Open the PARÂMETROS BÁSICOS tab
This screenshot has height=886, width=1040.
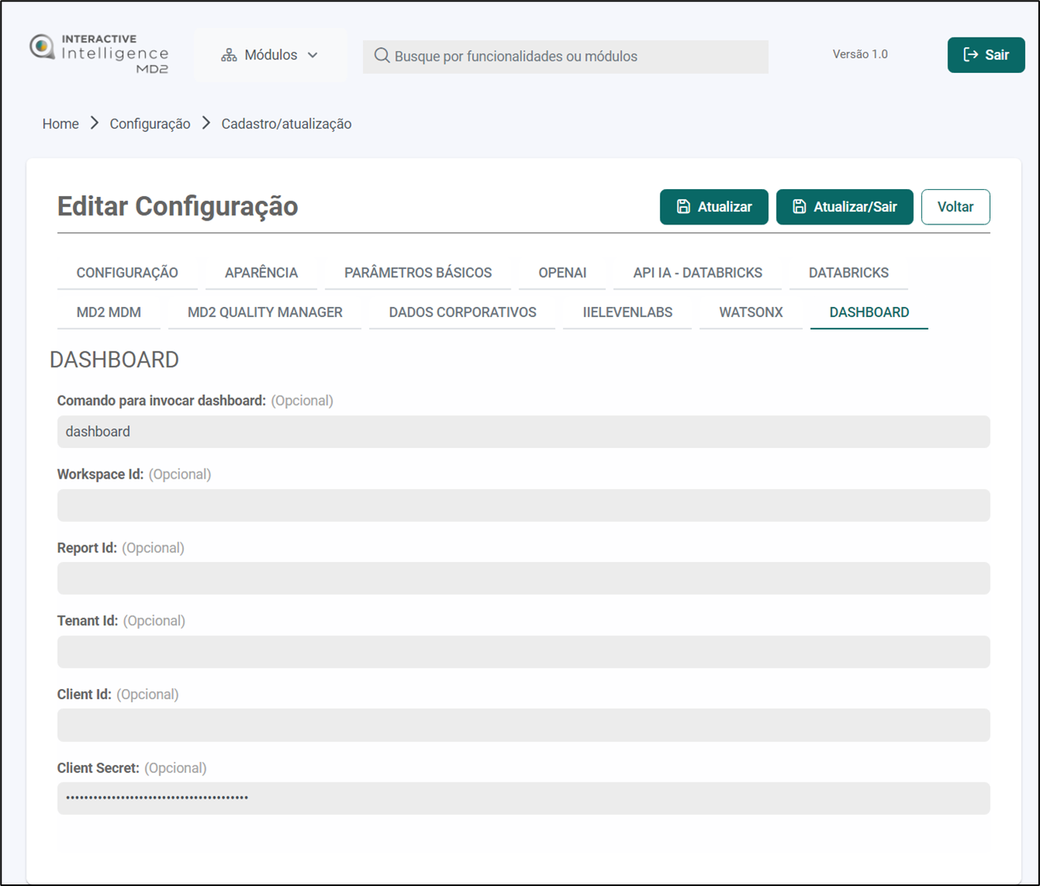(x=418, y=273)
